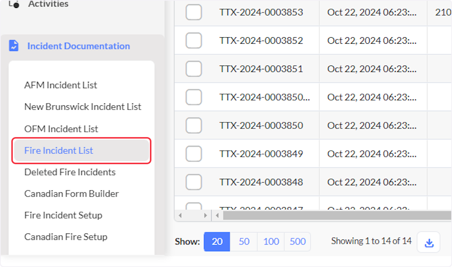The width and height of the screenshot is (452, 267).
Task: Open Canadian Form Builder
Action: (72, 194)
